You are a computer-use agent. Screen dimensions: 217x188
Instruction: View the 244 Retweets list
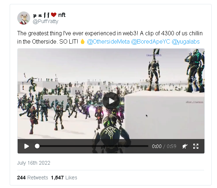pos(33,178)
